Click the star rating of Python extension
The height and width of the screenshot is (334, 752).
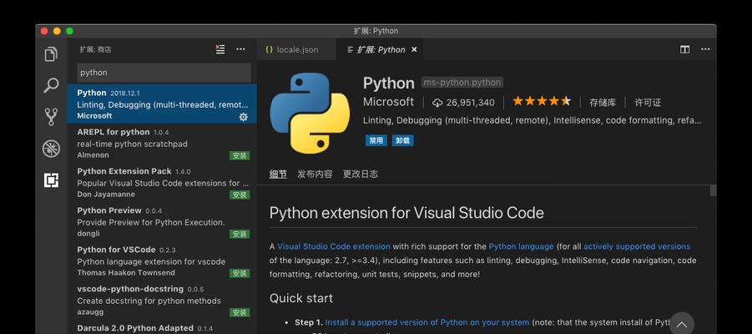pyautogui.click(x=542, y=101)
